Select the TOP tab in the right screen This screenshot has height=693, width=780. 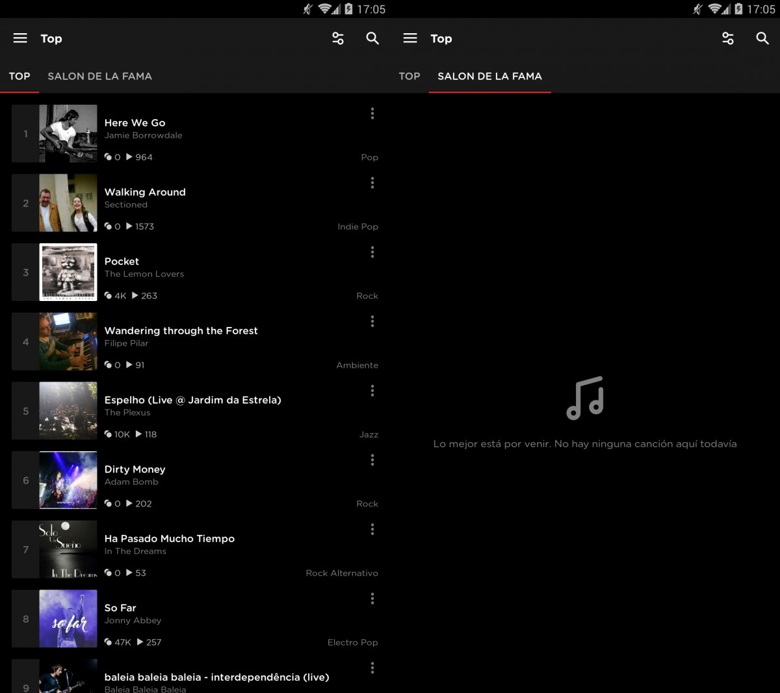pos(409,76)
